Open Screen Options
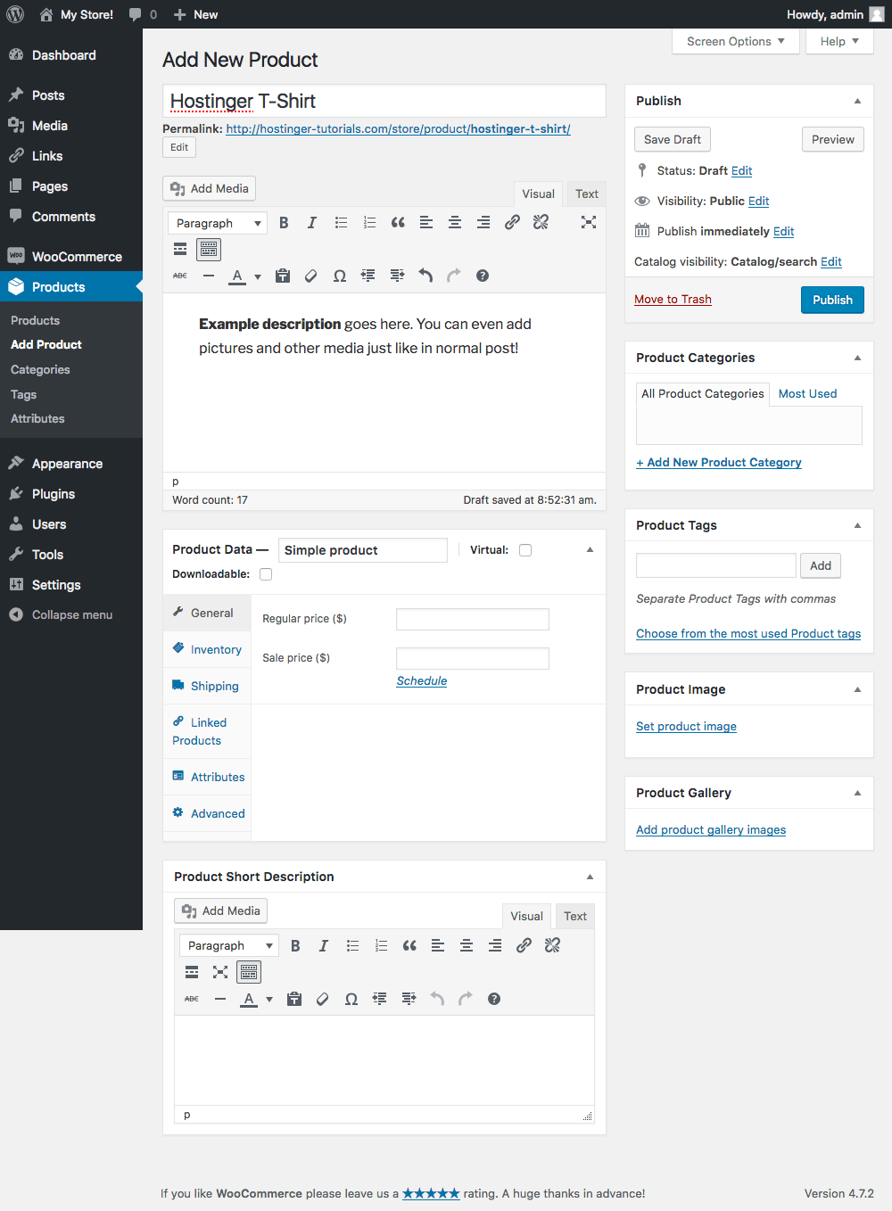This screenshot has height=1211, width=892. click(x=735, y=41)
